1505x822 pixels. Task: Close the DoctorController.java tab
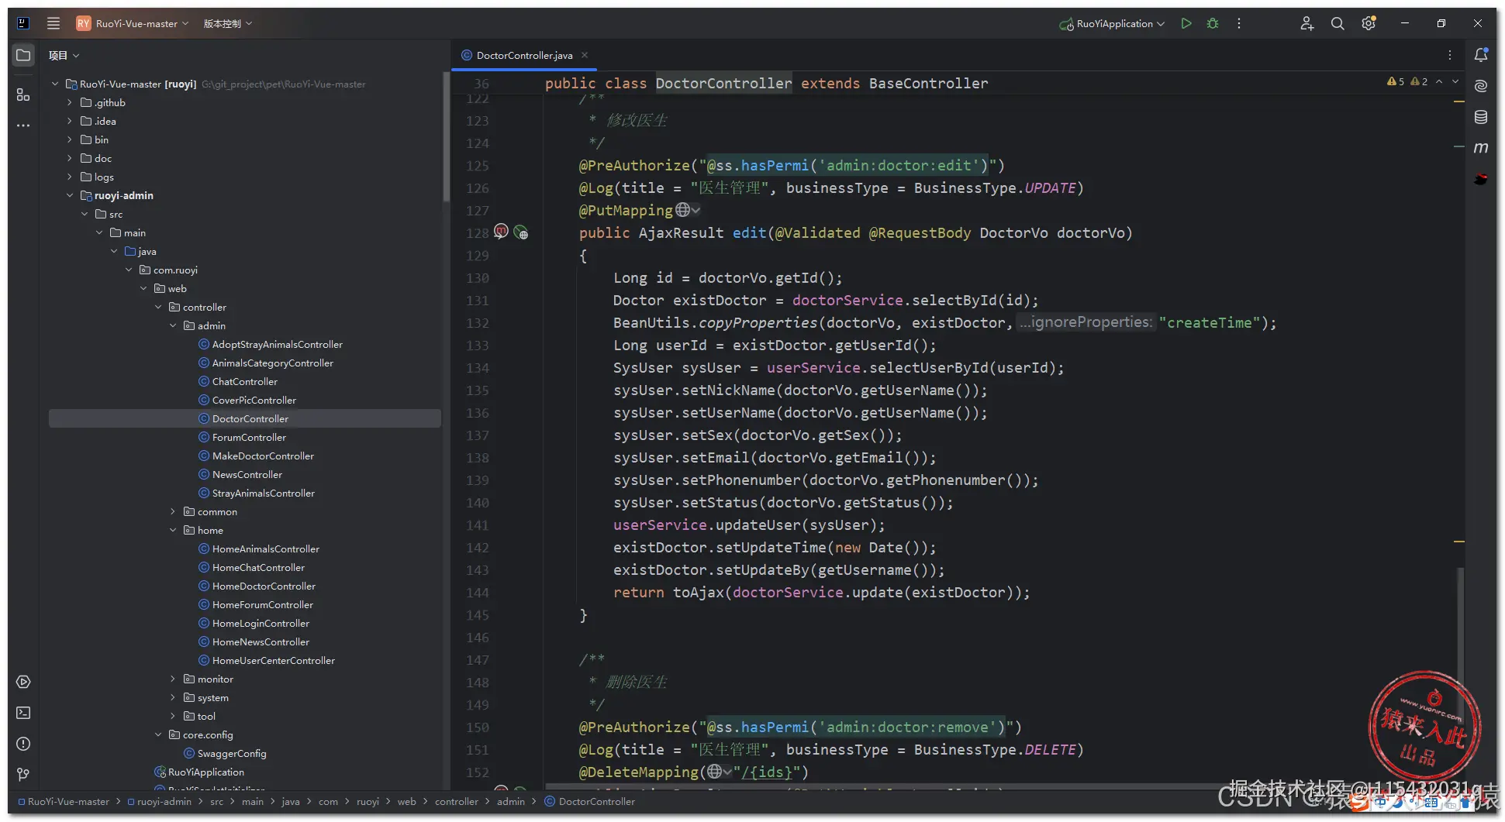point(585,55)
